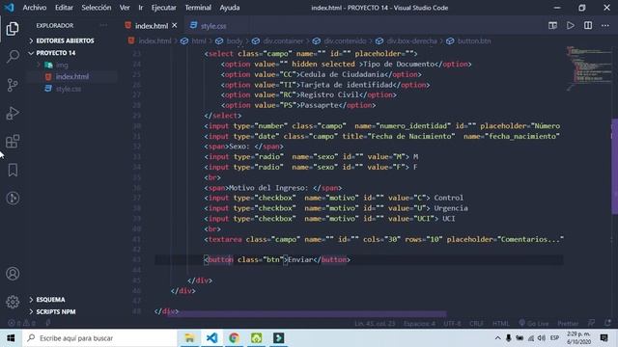The width and height of the screenshot is (618, 347).
Task: Change encoding via UTF-8 status item
Action: tap(452, 324)
